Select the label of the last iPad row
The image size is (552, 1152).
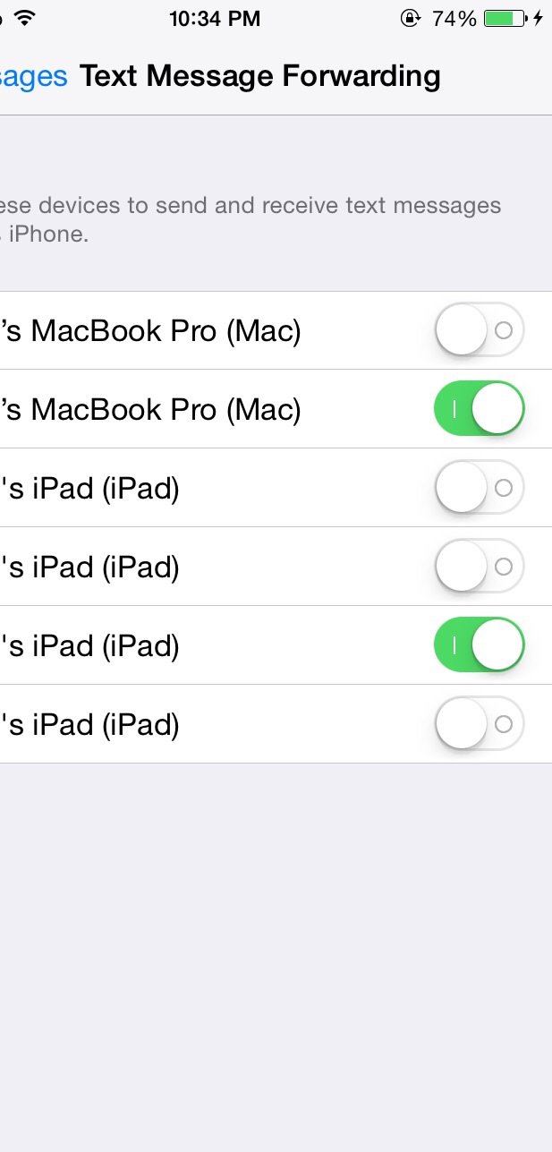click(89, 725)
